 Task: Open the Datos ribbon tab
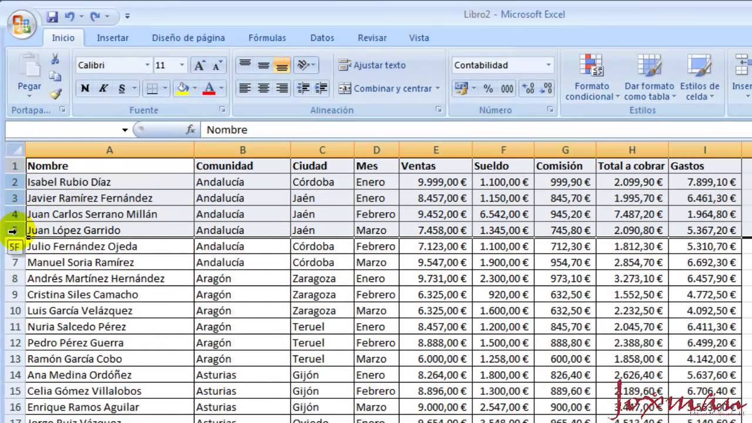[322, 38]
